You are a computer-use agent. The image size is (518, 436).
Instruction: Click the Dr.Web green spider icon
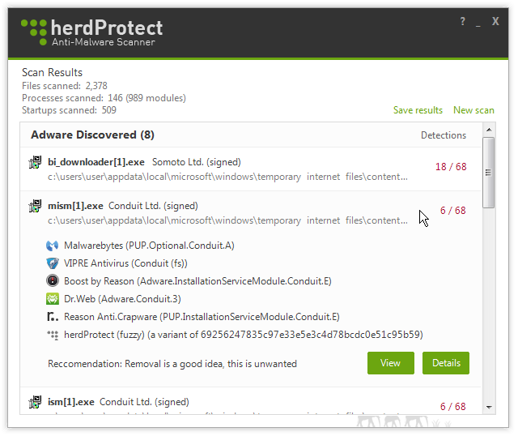pyautogui.click(x=52, y=299)
